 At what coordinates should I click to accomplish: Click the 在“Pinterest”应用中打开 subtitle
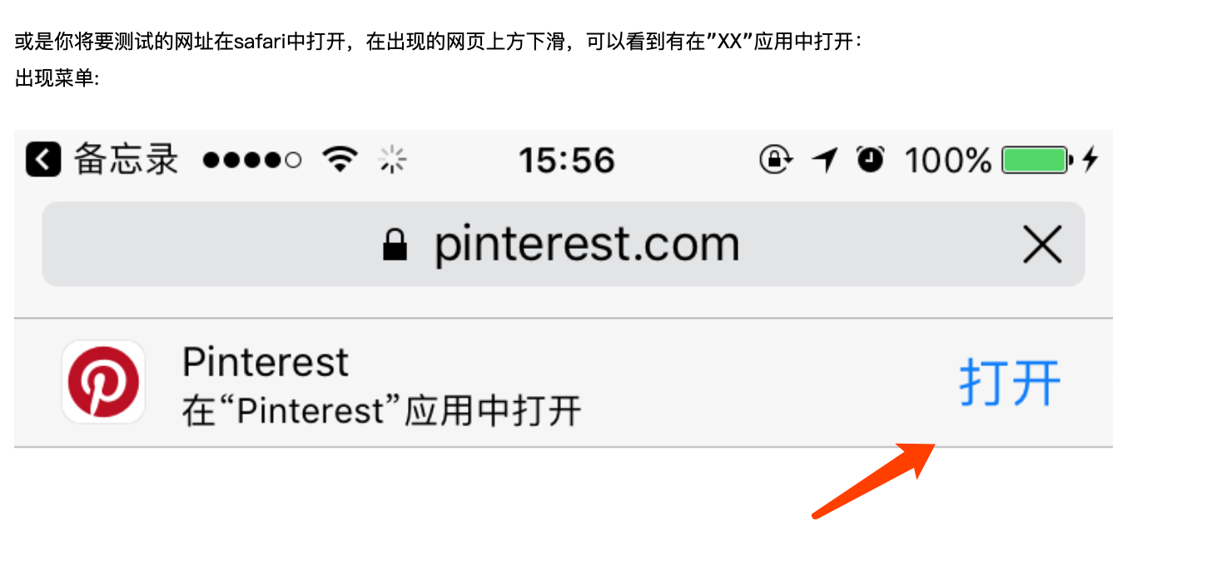(381, 411)
